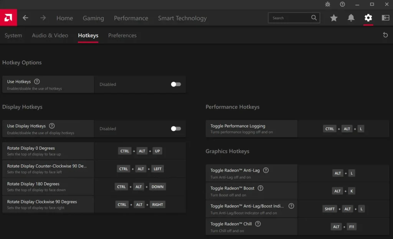Edit Rotate Display 0 Degrees hotkey binding
The height and width of the screenshot is (239, 393).
[140, 151]
